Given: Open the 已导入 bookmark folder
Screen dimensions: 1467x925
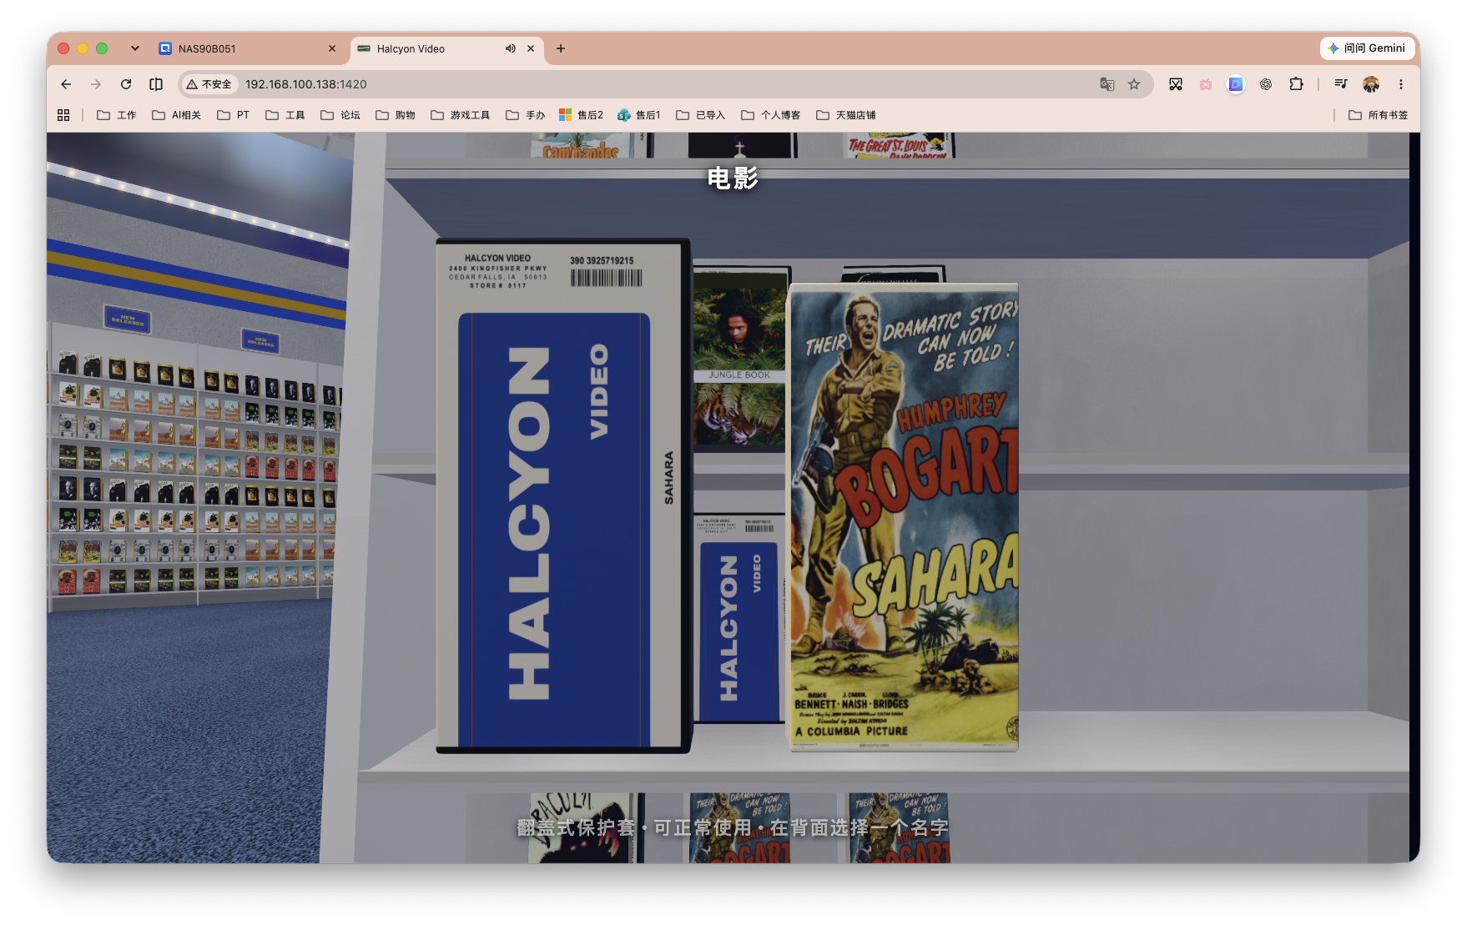Looking at the screenshot, I should tap(701, 115).
